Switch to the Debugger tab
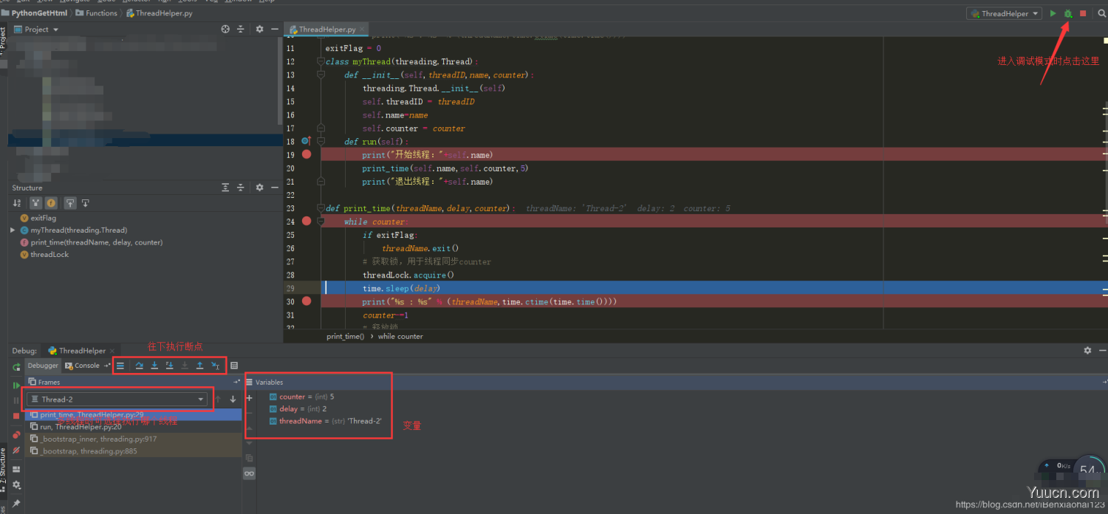Screen dimensions: 1108x514 coord(43,366)
